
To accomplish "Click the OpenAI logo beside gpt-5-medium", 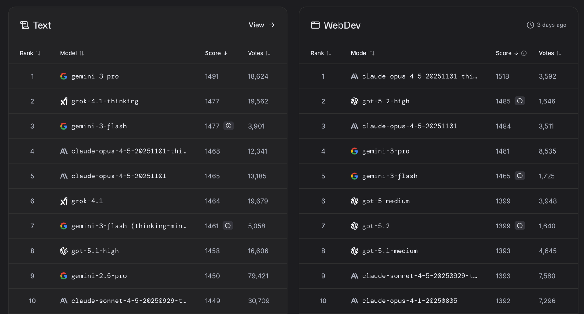I will (354, 201).
